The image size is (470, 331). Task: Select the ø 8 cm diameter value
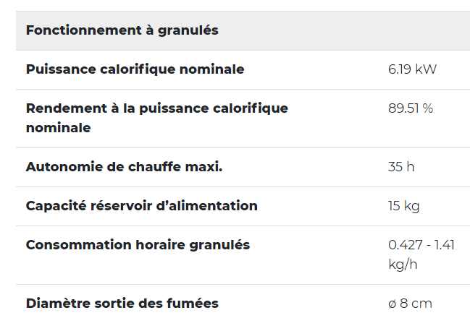click(x=410, y=304)
